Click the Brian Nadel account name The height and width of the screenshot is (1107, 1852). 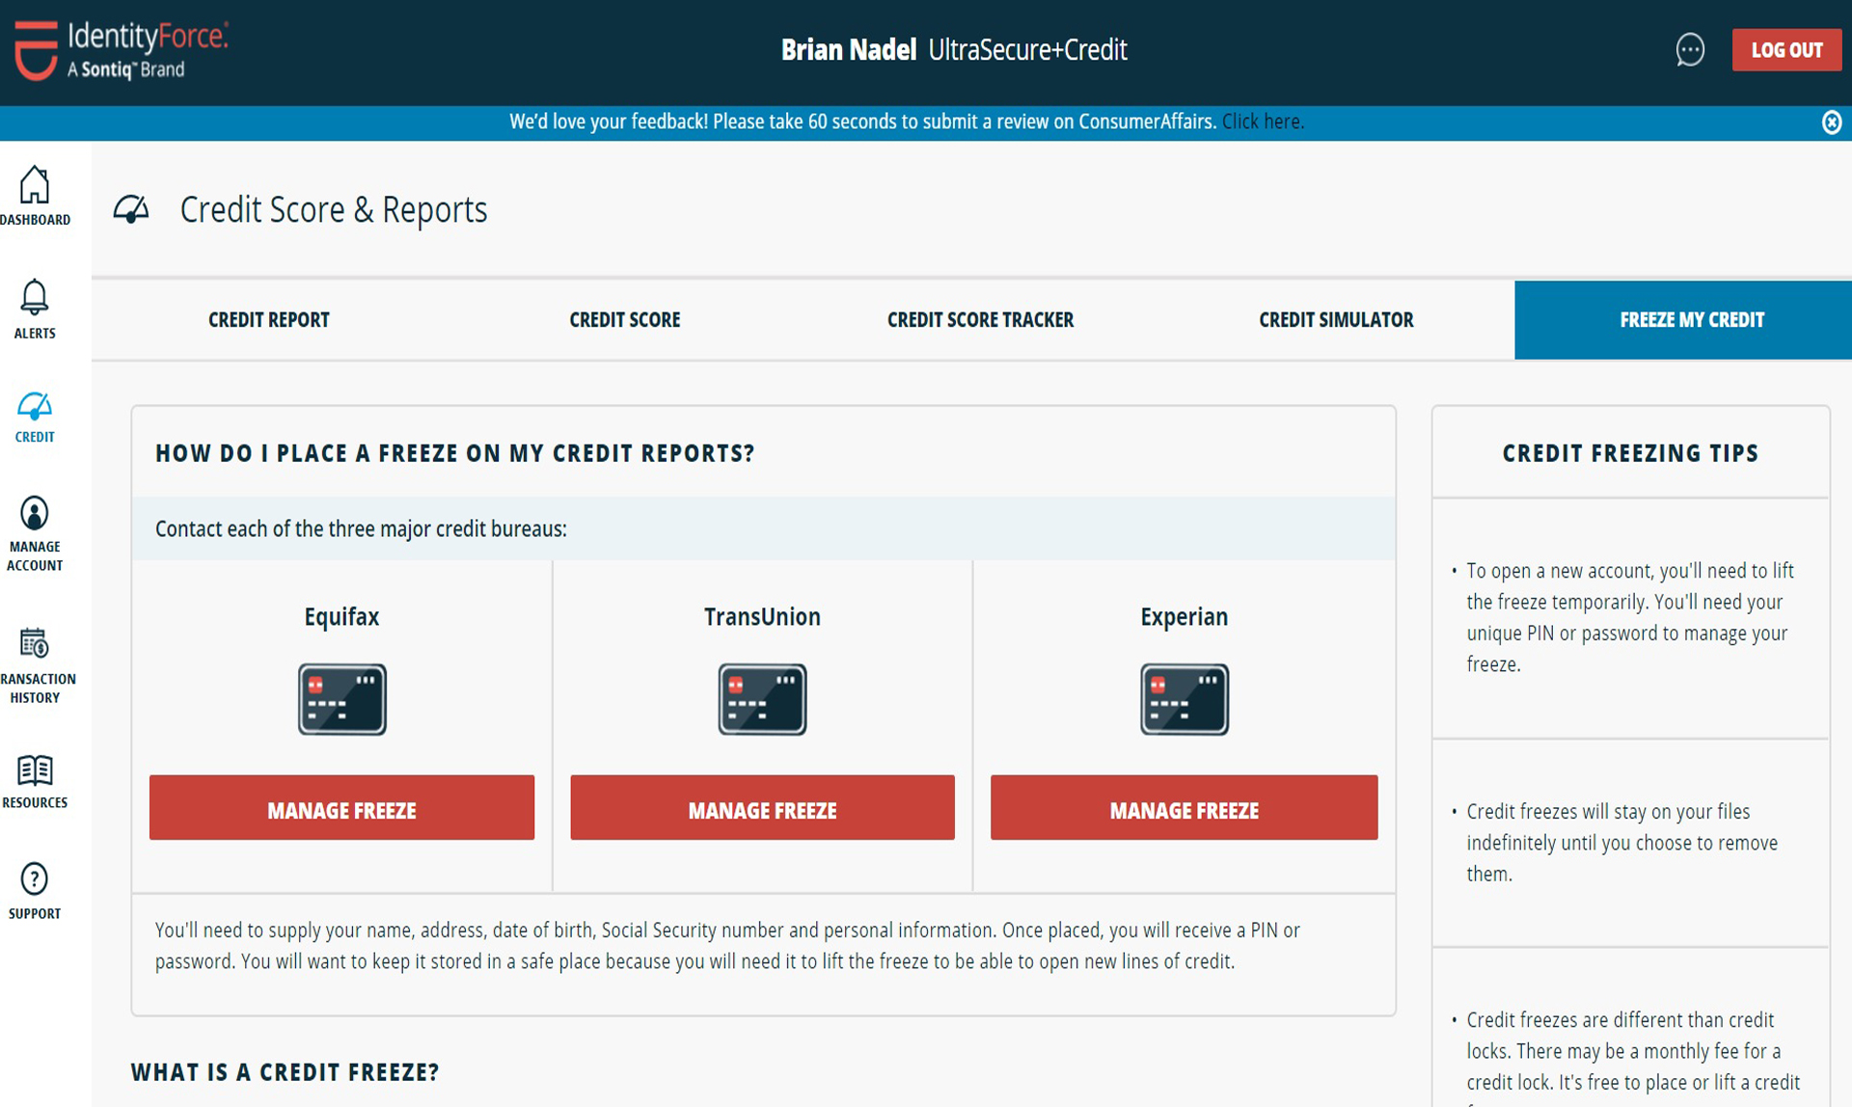[x=849, y=50]
